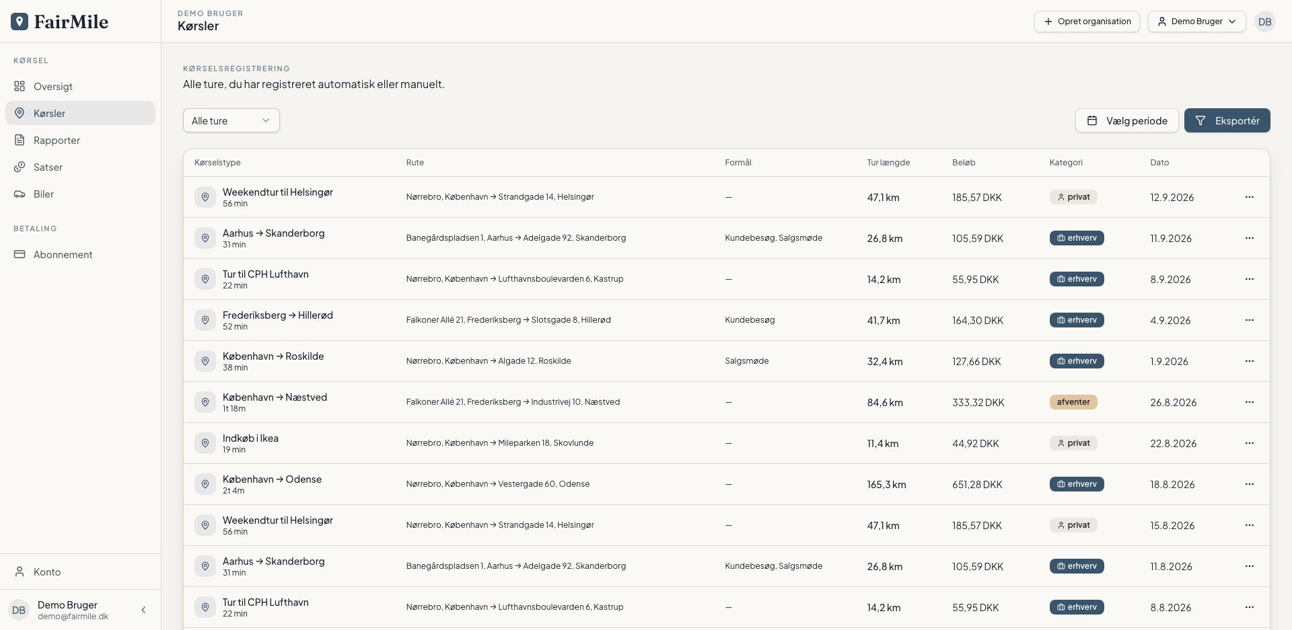The image size is (1292, 630).
Task: Click erhverv badge on København → Roskilde row
Action: tap(1077, 361)
